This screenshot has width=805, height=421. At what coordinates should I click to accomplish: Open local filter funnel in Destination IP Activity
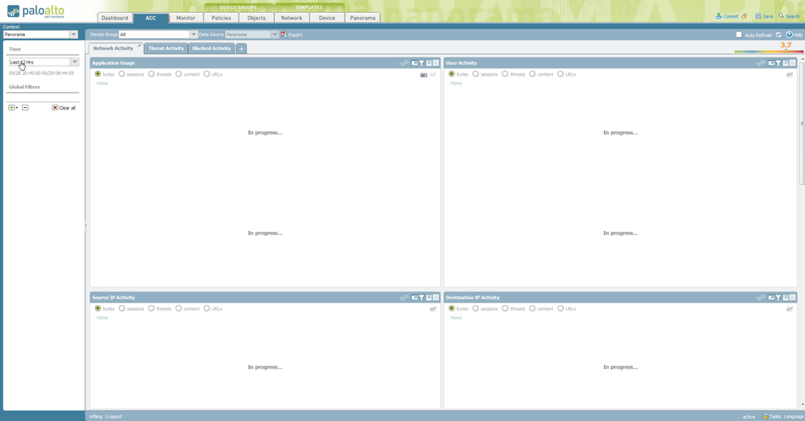coord(778,297)
